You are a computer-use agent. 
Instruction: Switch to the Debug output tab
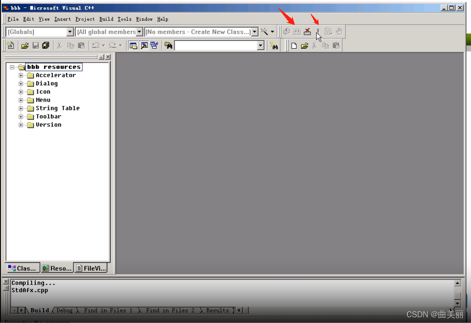click(64, 310)
